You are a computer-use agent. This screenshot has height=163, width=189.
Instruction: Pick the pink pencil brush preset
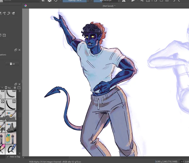point(3,149)
